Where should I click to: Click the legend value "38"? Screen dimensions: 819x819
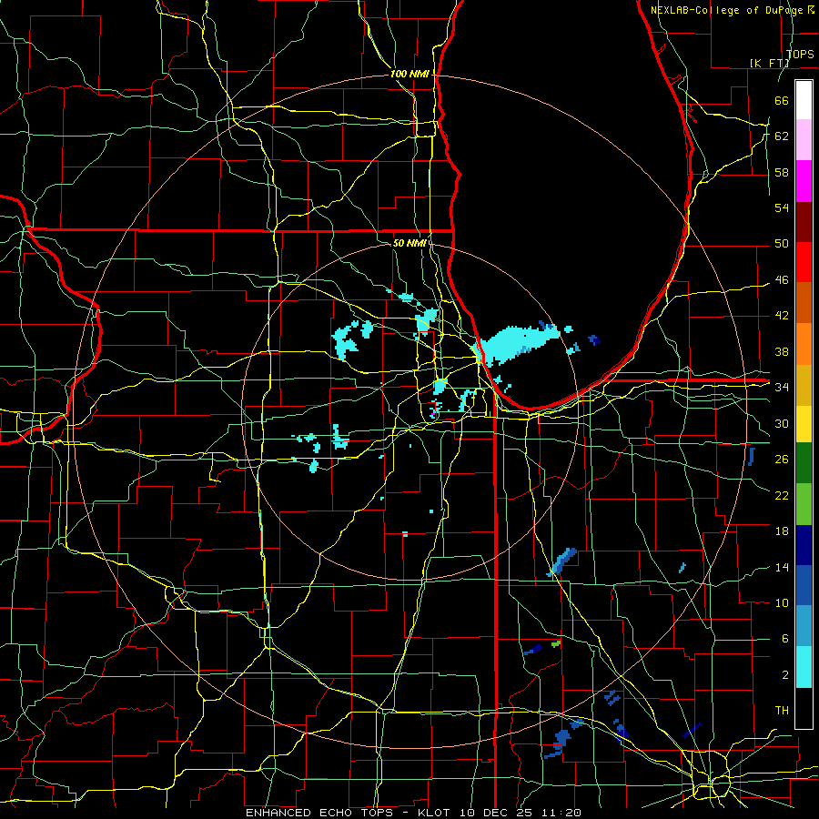pos(782,351)
